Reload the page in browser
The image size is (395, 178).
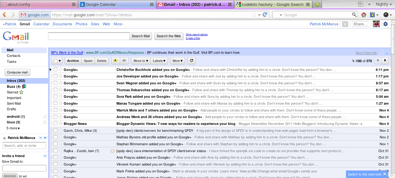click(265, 15)
